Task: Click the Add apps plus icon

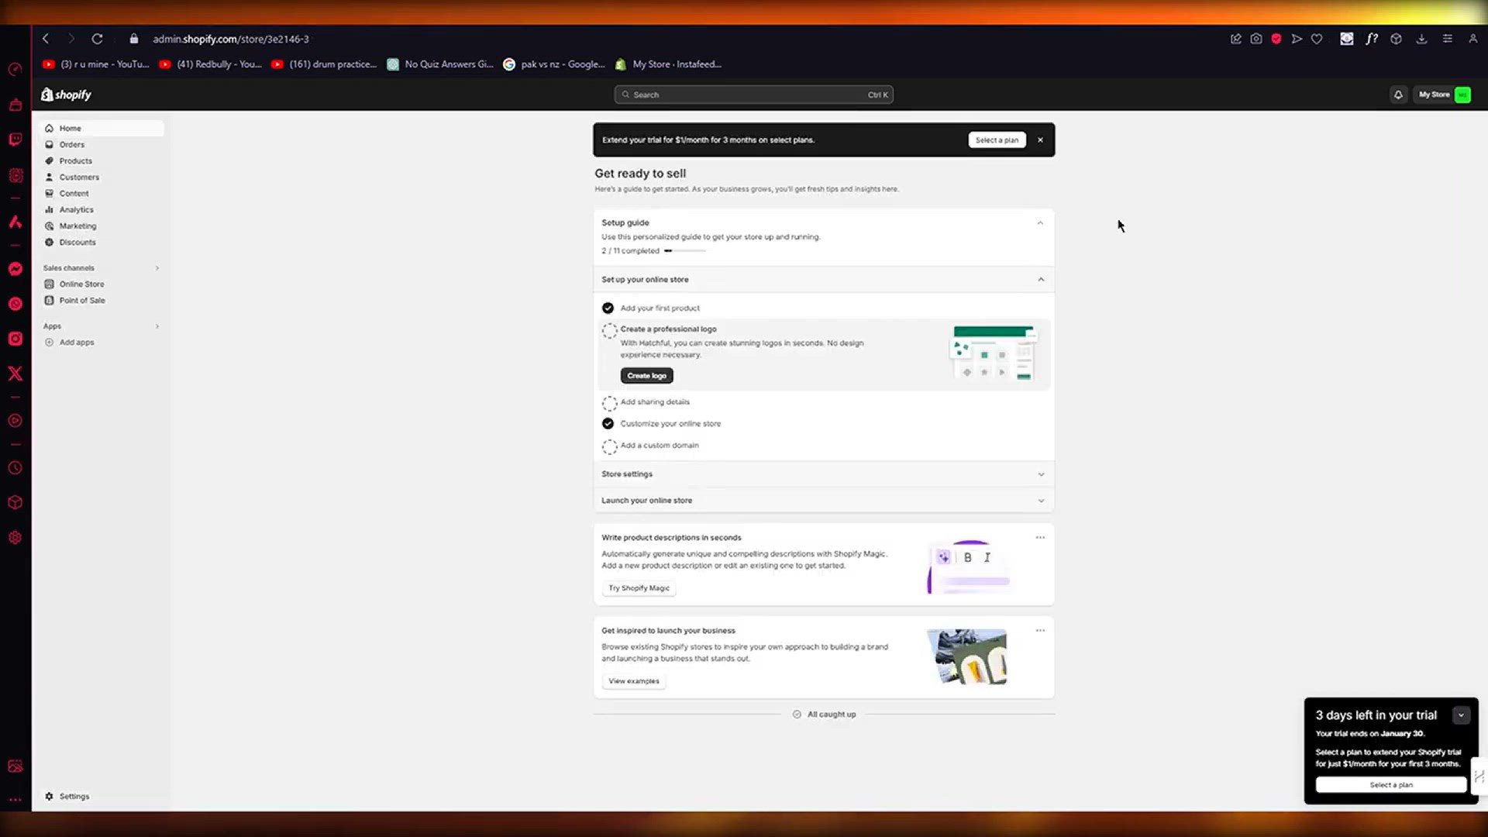Action: [x=49, y=343]
